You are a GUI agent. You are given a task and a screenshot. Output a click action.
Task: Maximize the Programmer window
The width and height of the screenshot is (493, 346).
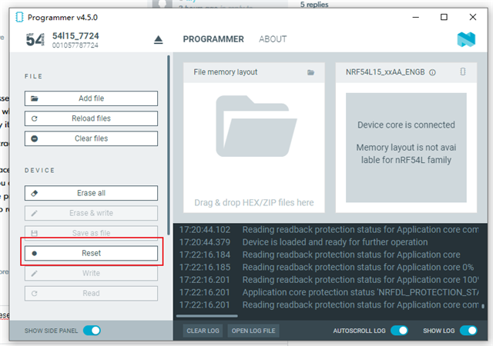(444, 17)
